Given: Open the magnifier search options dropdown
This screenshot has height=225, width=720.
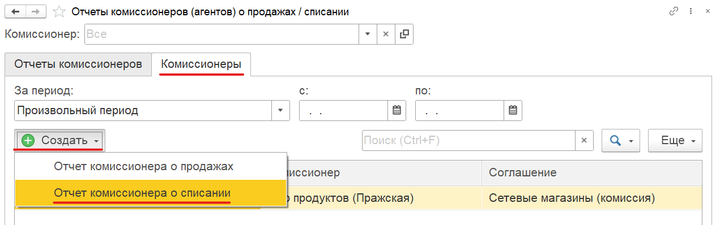Looking at the screenshot, I should click(x=621, y=141).
